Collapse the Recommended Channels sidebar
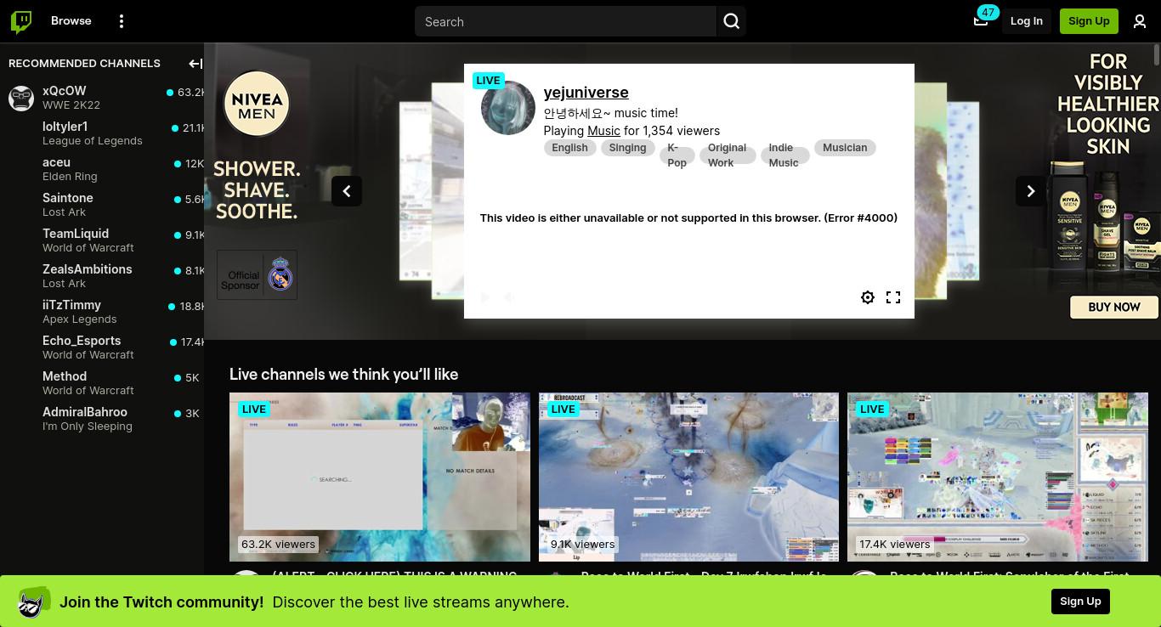Viewport: 1161px width, 627px height. pyautogui.click(x=195, y=64)
